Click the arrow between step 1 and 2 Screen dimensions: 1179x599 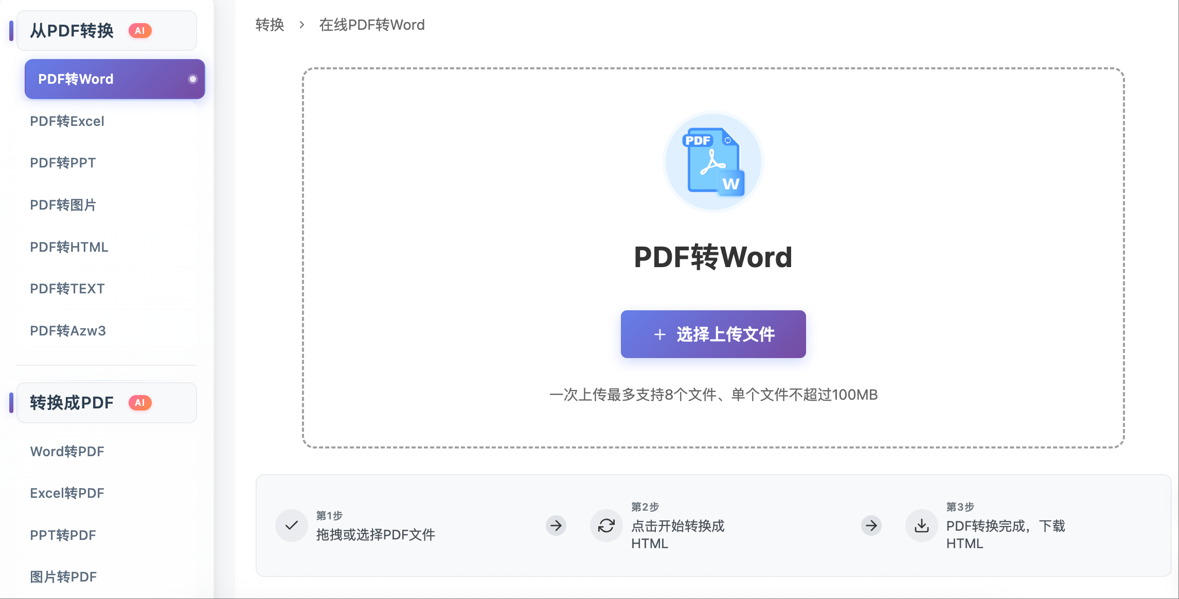click(x=556, y=525)
